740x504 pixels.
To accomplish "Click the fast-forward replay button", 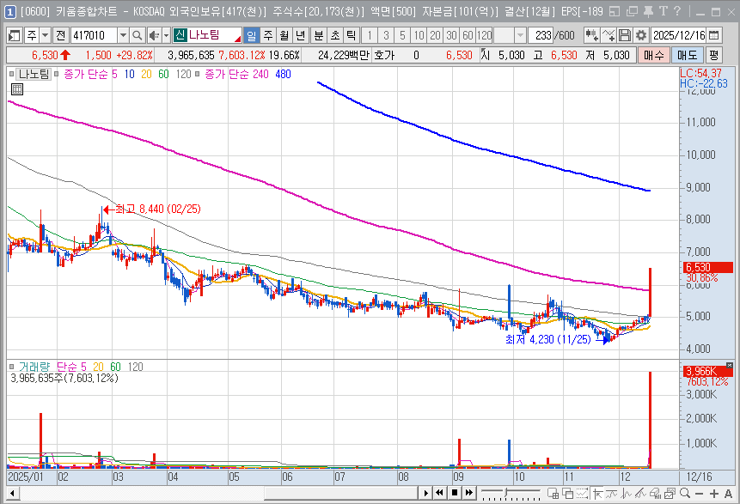I will 469,493.
